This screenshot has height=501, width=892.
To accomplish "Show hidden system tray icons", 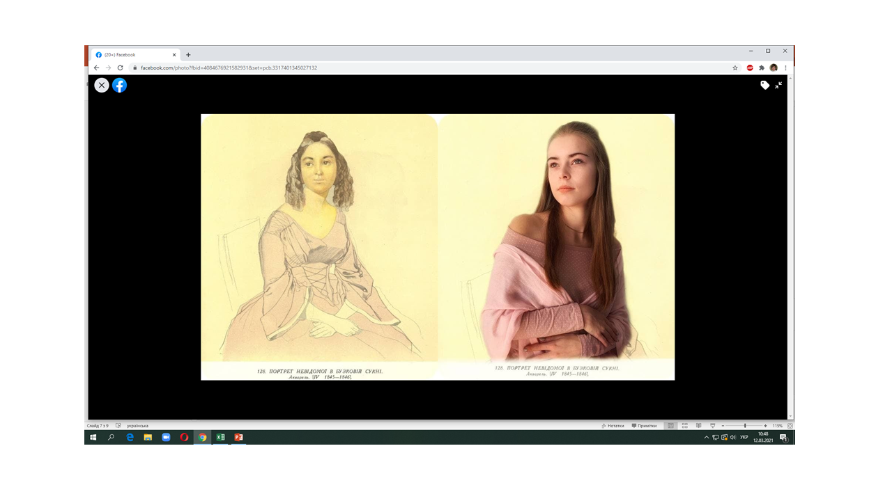I will point(706,438).
